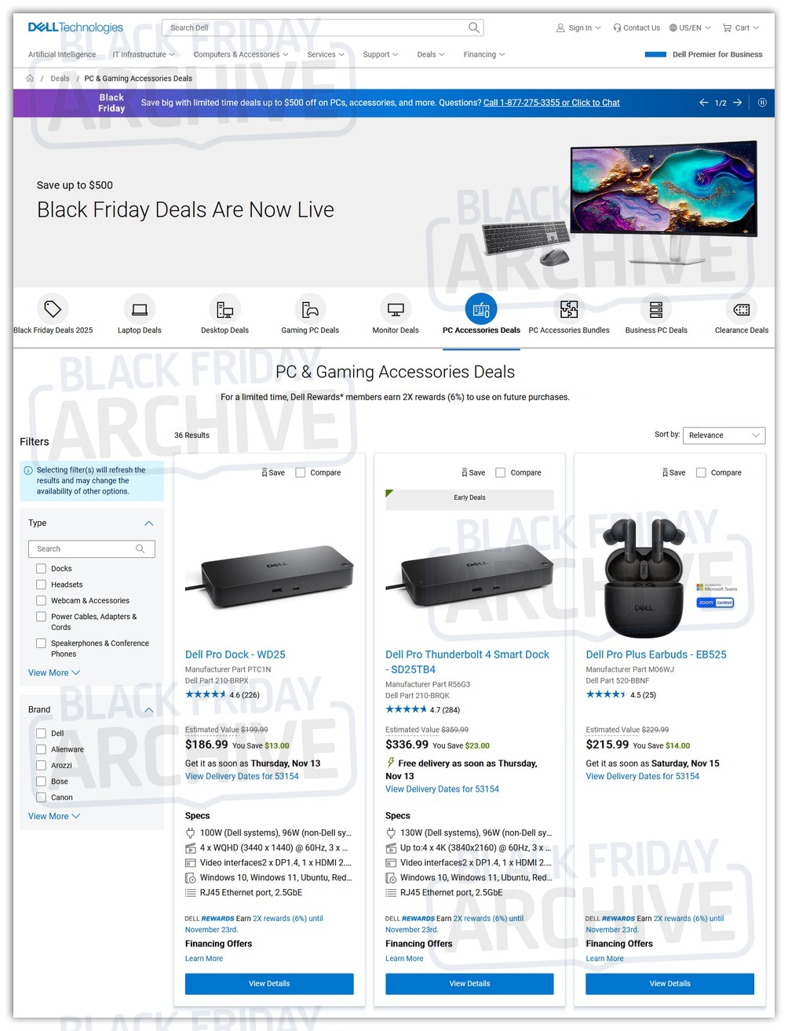Open the Dell Pro Thunderbolt 4 Smart Dock link

[467, 661]
